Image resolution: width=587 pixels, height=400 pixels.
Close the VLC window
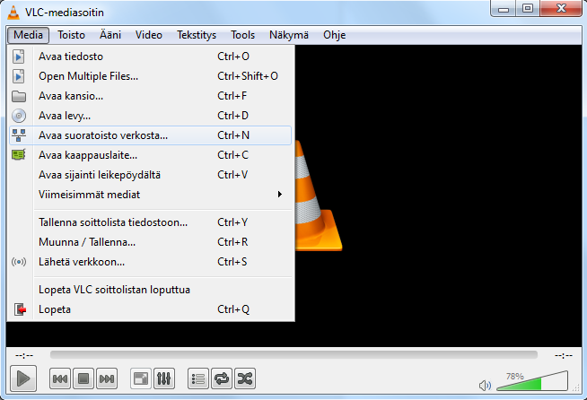[561, 8]
